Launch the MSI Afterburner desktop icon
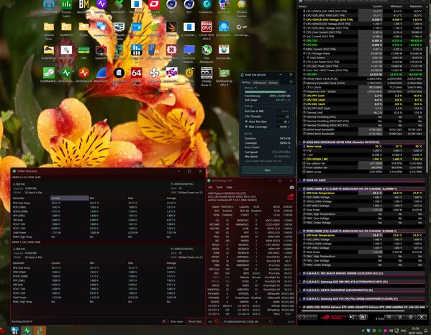The width and height of the screenshot is (431, 335). 207,54
